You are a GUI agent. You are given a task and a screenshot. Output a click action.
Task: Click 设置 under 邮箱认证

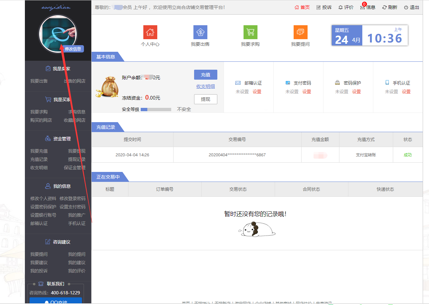point(257,92)
